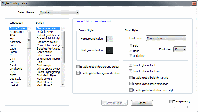Click Style list scroll up arrow
The image size is (198, 112).
62,28
